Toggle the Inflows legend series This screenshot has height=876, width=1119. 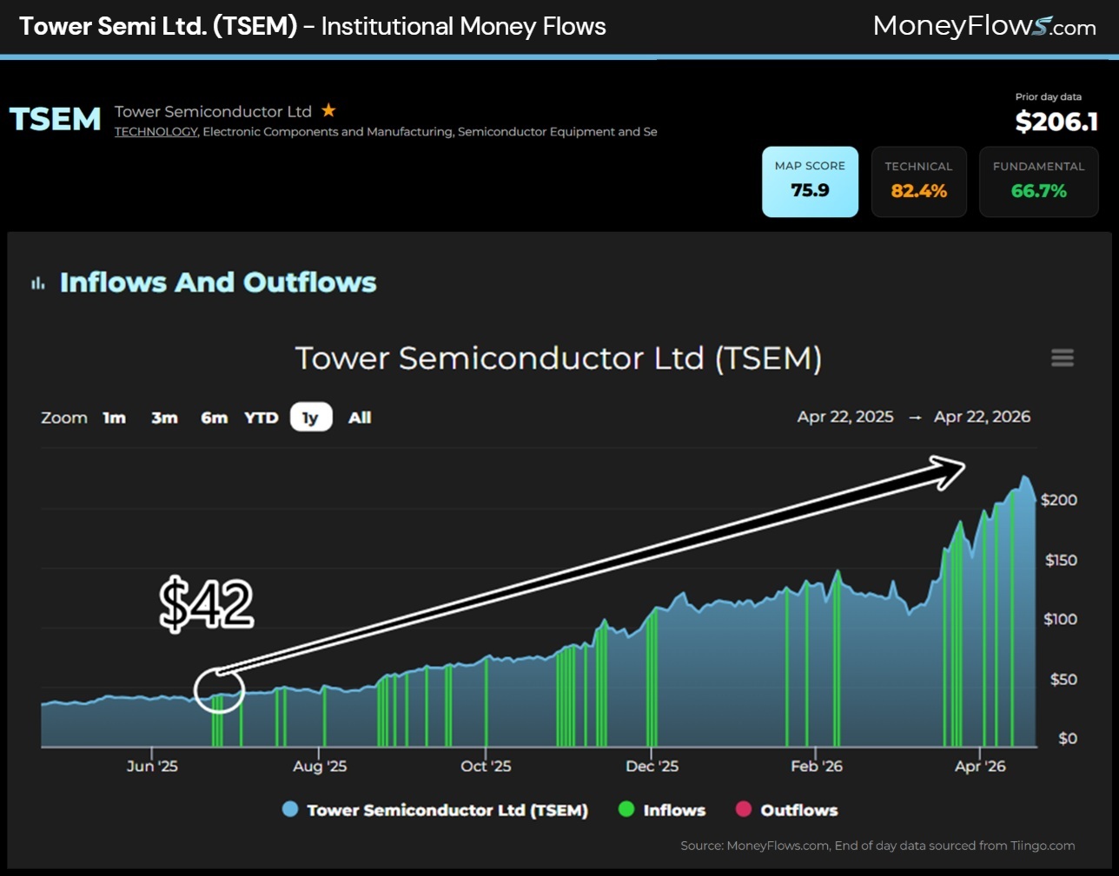coord(662,810)
